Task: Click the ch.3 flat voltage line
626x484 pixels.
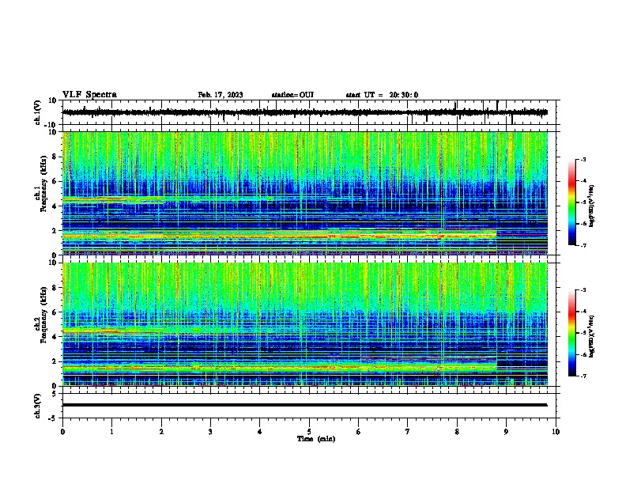Action: pos(305,405)
